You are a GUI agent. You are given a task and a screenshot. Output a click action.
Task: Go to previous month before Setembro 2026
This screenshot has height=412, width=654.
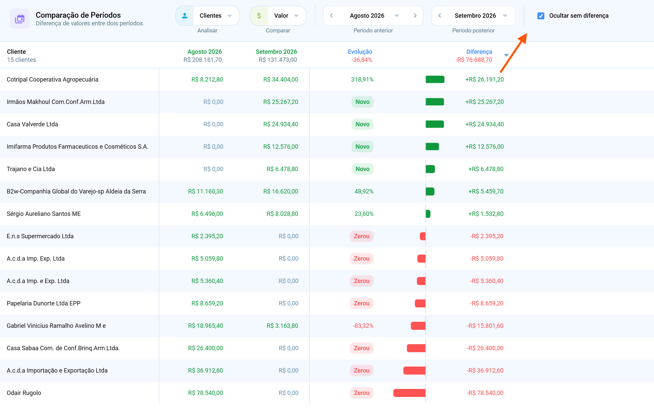click(440, 16)
